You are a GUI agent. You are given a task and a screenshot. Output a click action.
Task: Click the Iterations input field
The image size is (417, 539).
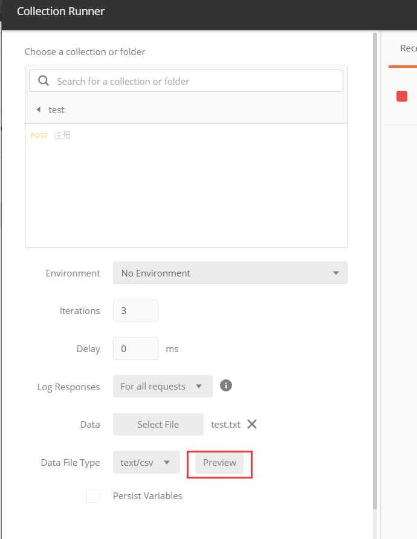click(135, 310)
